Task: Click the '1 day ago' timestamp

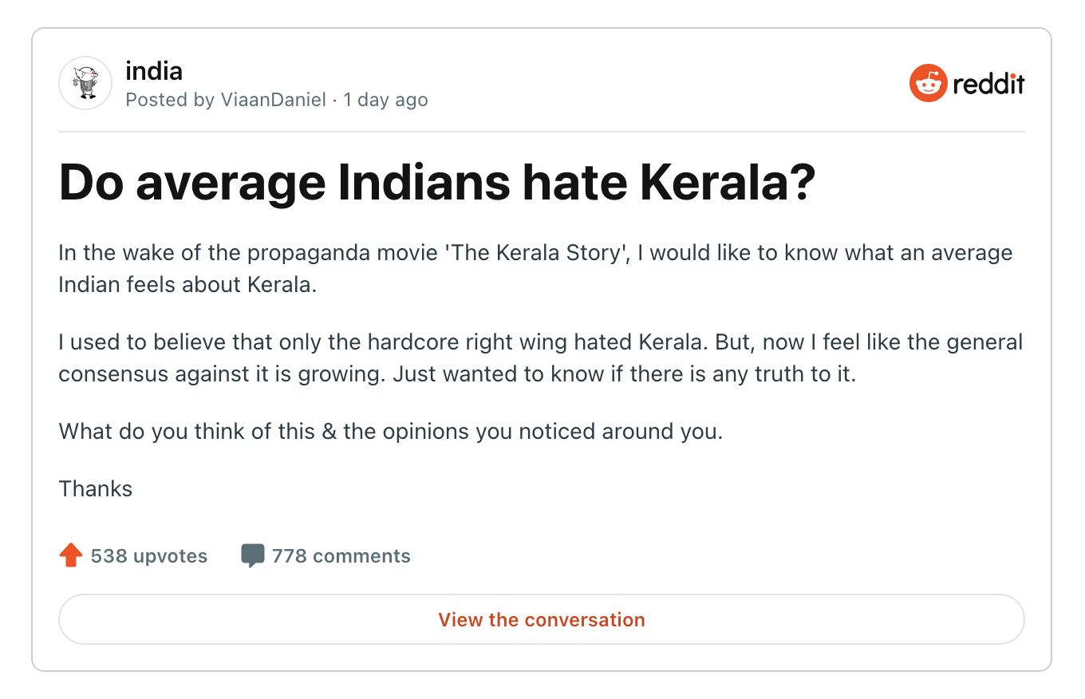Action: pos(385,100)
